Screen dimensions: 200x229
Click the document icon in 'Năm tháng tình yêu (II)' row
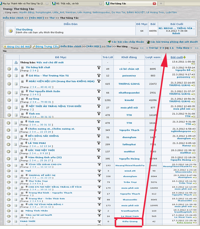point(15,159)
